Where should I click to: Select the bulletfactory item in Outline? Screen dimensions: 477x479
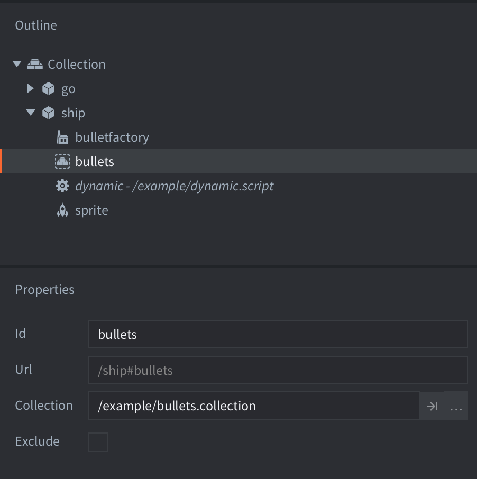pyautogui.click(x=112, y=137)
